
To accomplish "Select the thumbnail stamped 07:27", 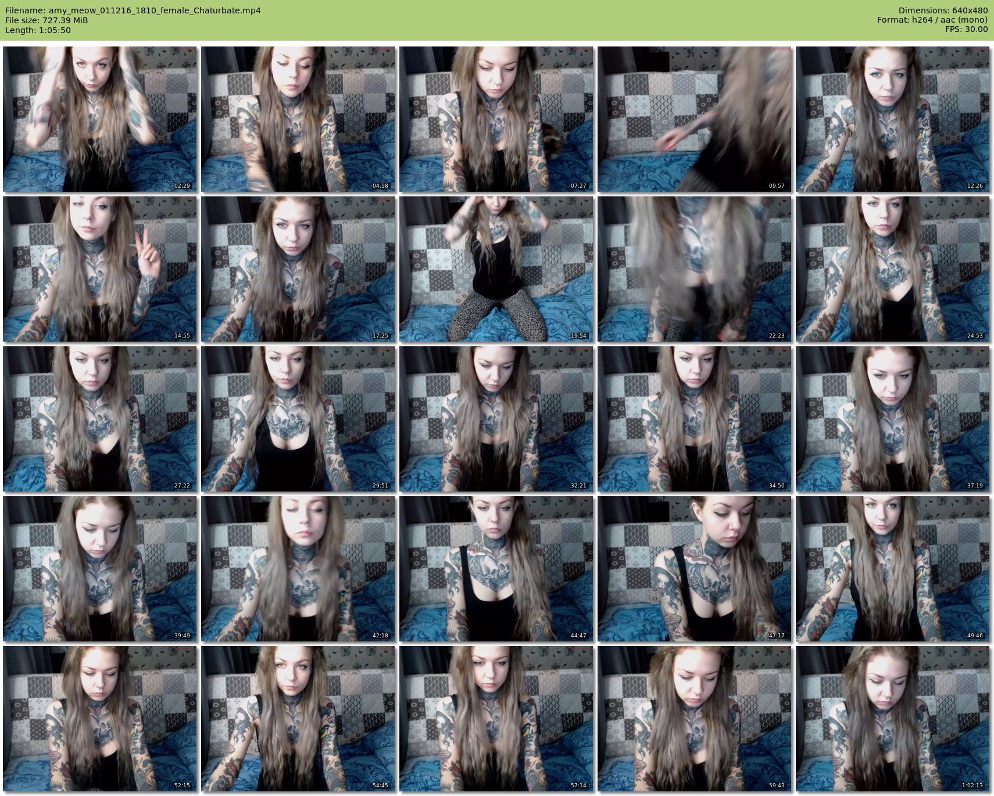I will (x=496, y=119).
